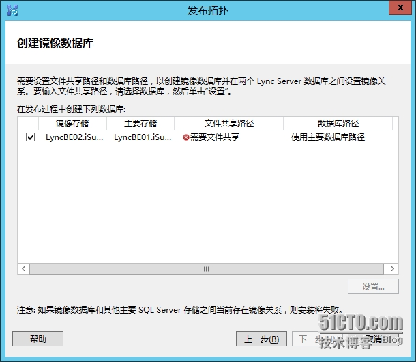The height and width of the screenshot is (362, 416).
Task: Open help with the 帮助 button
Action: click(x=38, y=339)
